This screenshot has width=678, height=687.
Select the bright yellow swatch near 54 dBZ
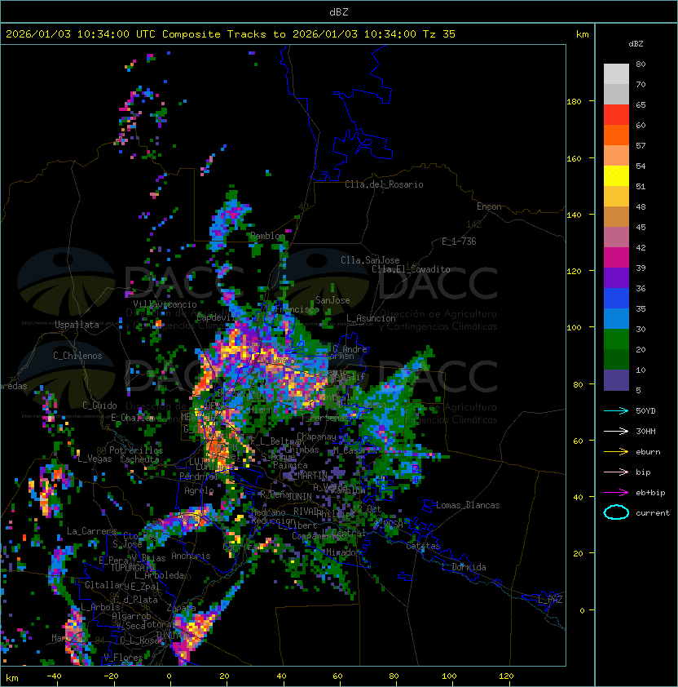coord(616,176)
